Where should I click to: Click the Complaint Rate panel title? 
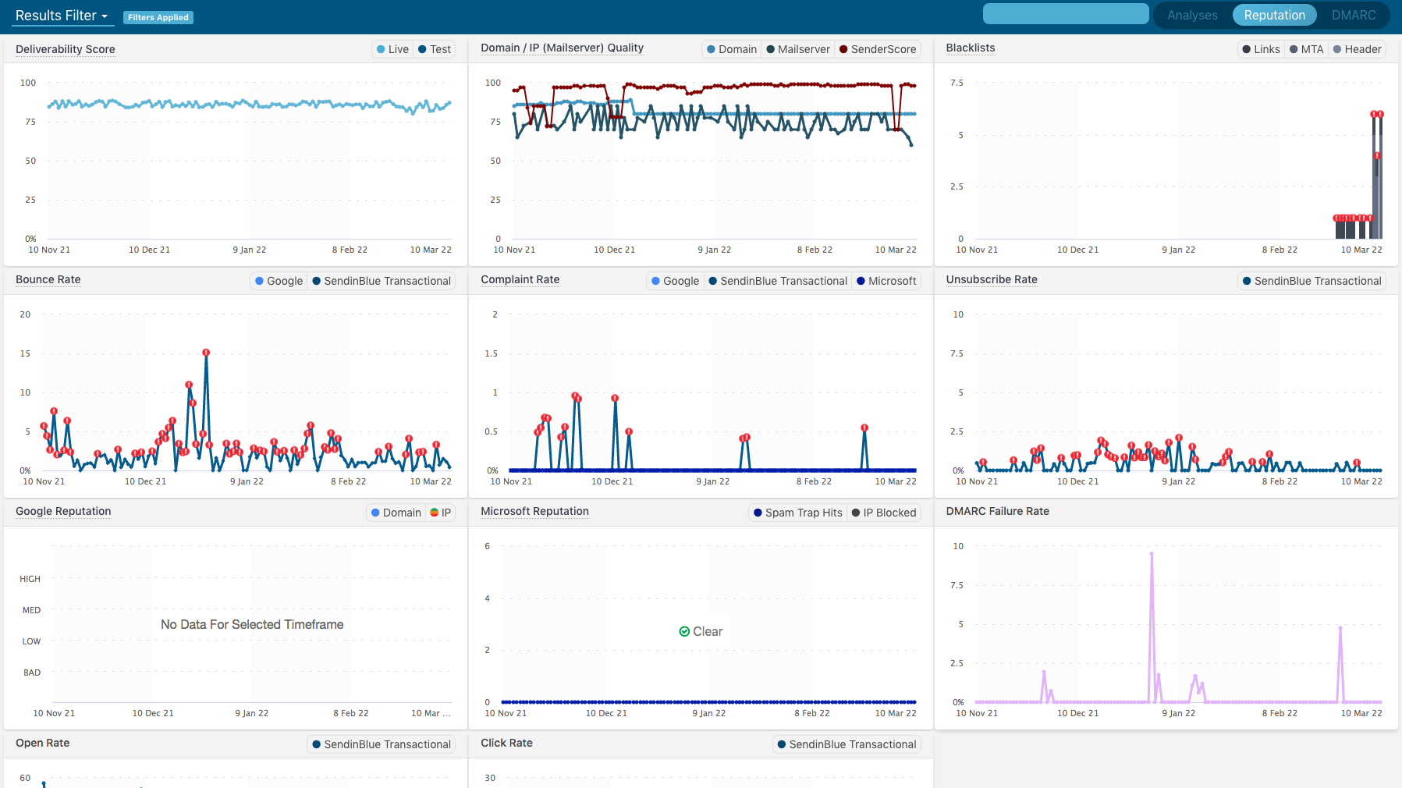(520, 279)
